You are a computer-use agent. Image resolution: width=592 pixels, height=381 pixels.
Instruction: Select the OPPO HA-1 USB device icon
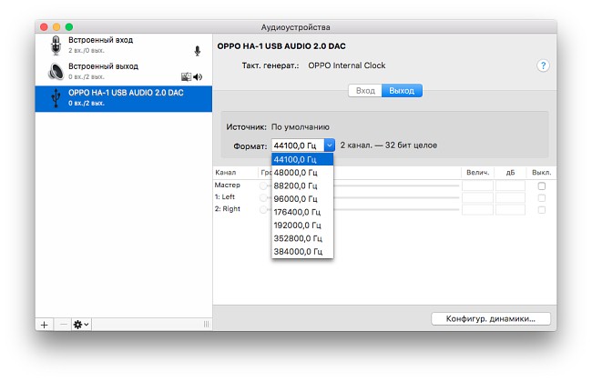pyautogui.click(x=56, y=97)
